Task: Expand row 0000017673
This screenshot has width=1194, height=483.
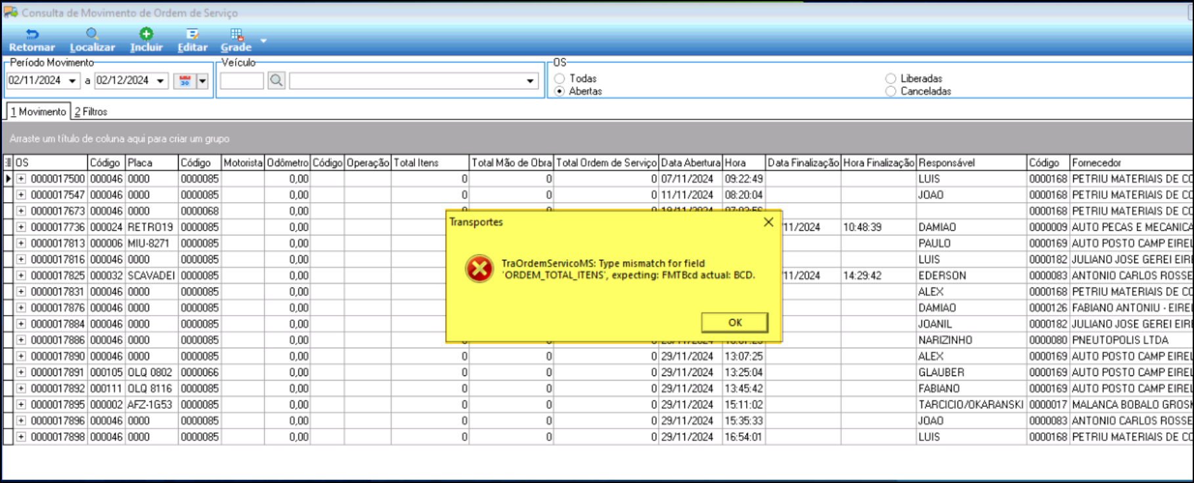Action: pyautogui.click(x=21, y=211)
